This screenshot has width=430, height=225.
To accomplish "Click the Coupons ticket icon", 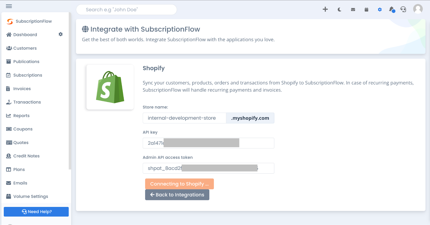I will tap(9, 129).
